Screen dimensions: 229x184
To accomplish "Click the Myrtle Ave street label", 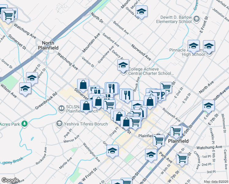I will coord(66,163).
